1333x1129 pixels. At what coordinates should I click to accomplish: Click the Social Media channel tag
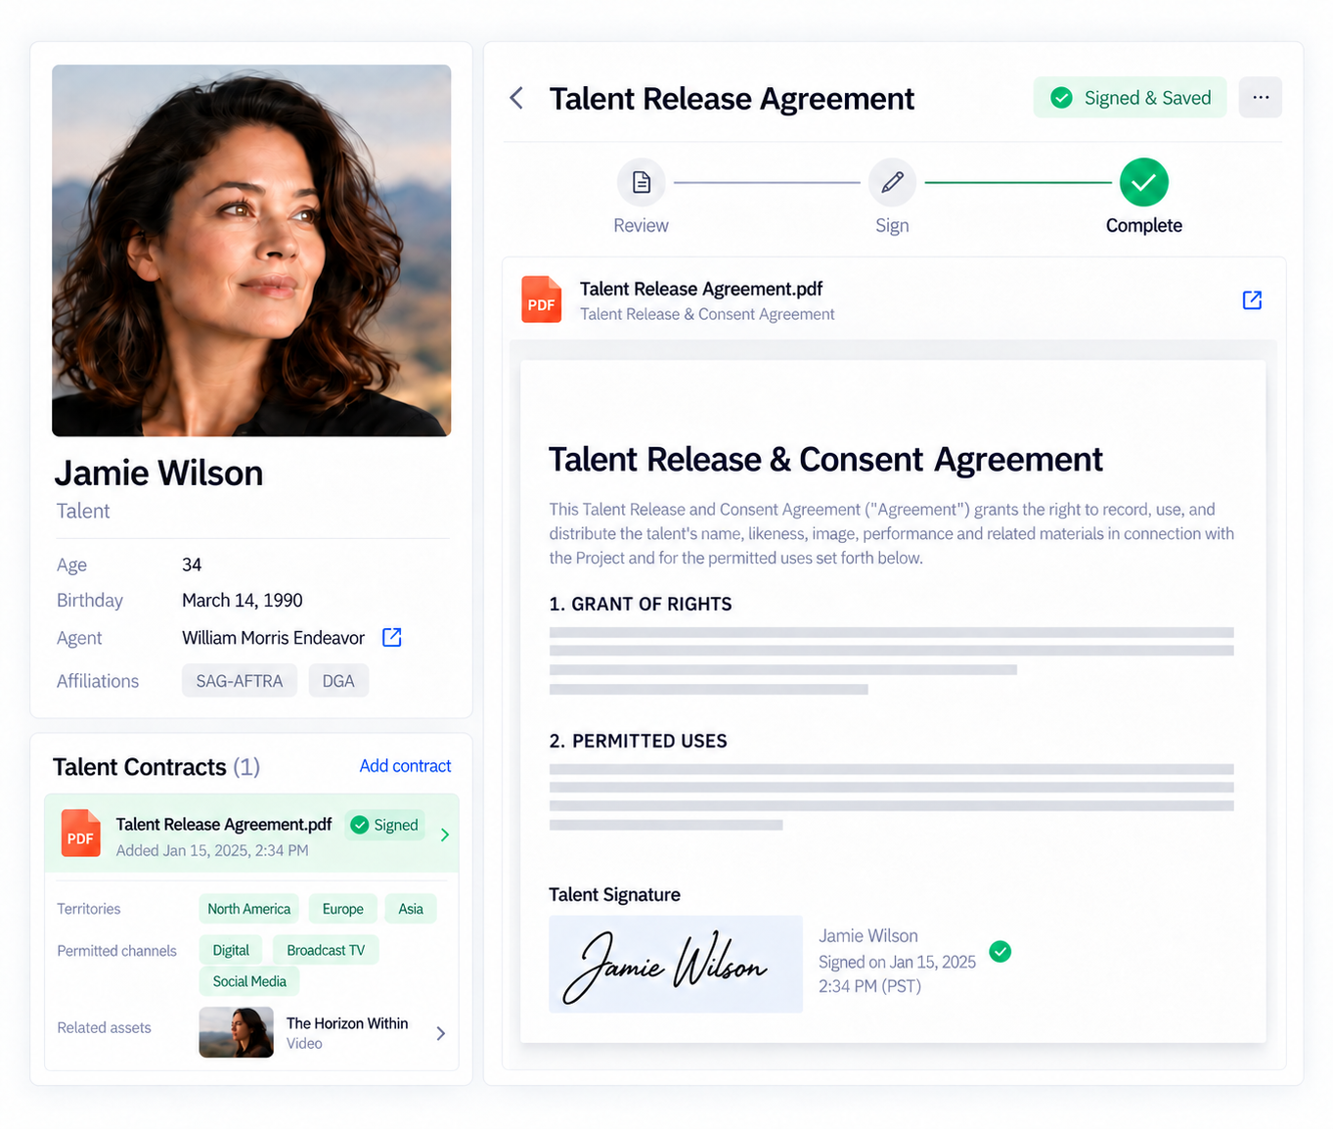pos(249,981)
